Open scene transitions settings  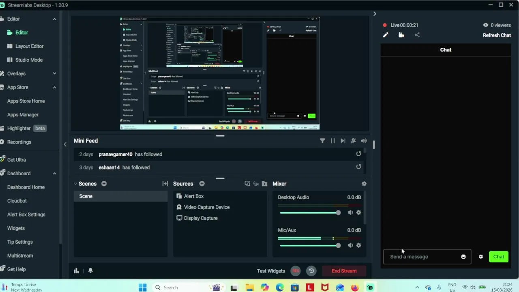coord(165,184)
